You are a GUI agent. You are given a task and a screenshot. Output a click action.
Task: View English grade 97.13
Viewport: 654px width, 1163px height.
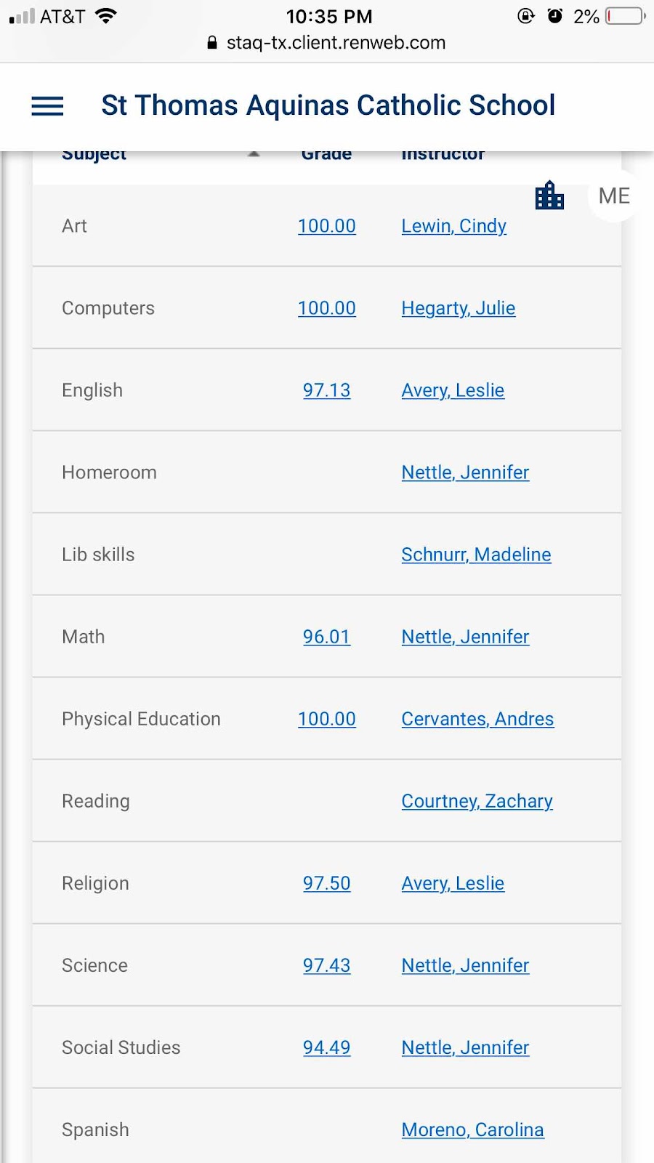coord(327,390)
